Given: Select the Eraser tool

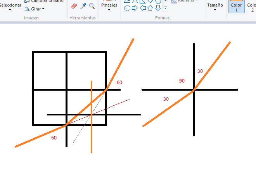Looking at the screenshot, I should 74,6.
